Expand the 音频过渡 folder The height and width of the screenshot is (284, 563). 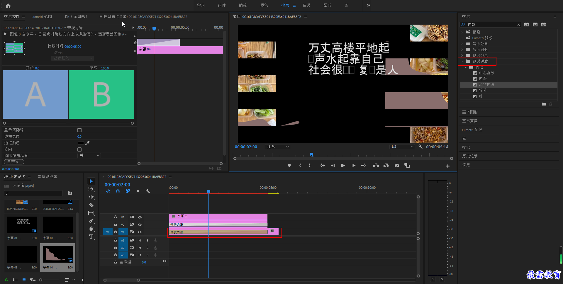coord(462,50)
